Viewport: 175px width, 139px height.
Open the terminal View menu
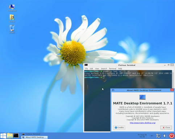(97, 68)
